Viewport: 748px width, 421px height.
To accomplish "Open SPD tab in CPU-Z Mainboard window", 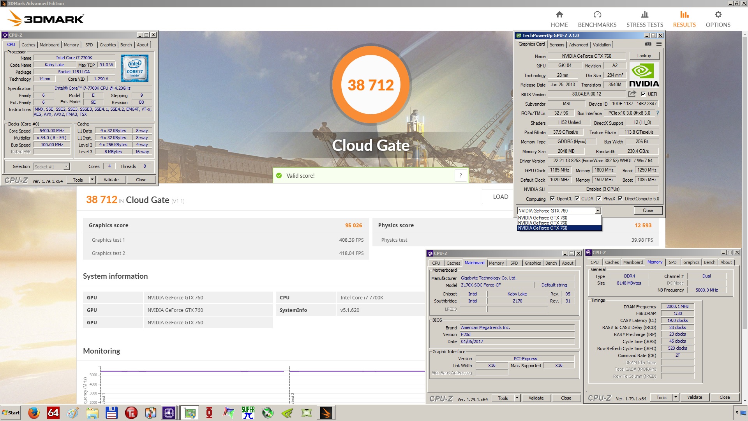I will [514, 263].
